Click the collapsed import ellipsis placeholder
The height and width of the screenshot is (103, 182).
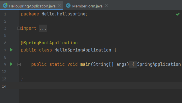click(x=43, y=28)
